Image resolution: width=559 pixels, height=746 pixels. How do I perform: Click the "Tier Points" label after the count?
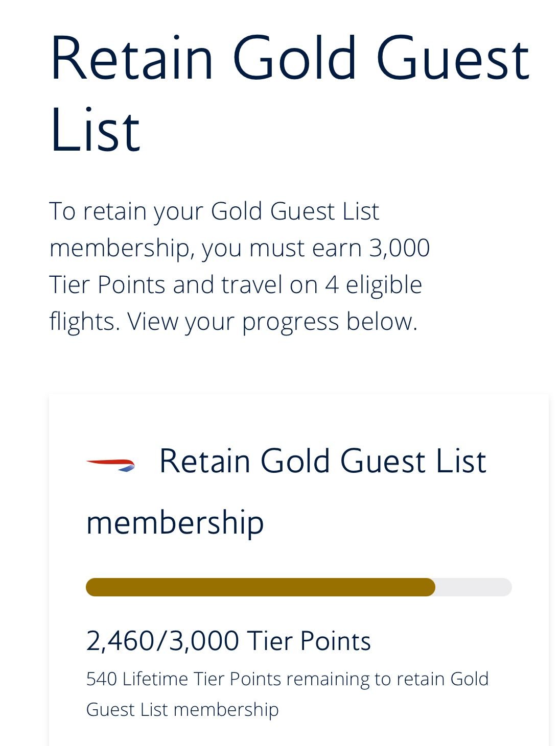click(x=309, y=641)
